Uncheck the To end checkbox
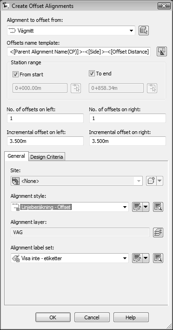The image size is (173, 330). coord(92,74)
